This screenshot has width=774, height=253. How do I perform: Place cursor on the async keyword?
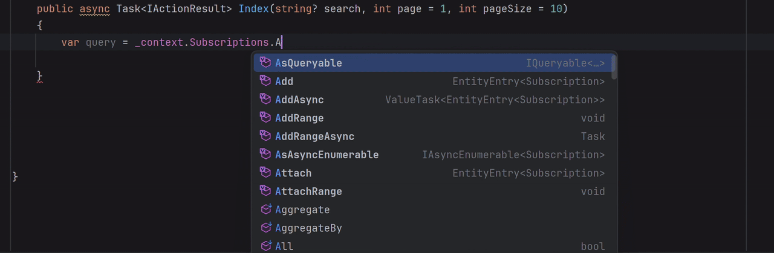pyautogui.click(x=94, y=9)
